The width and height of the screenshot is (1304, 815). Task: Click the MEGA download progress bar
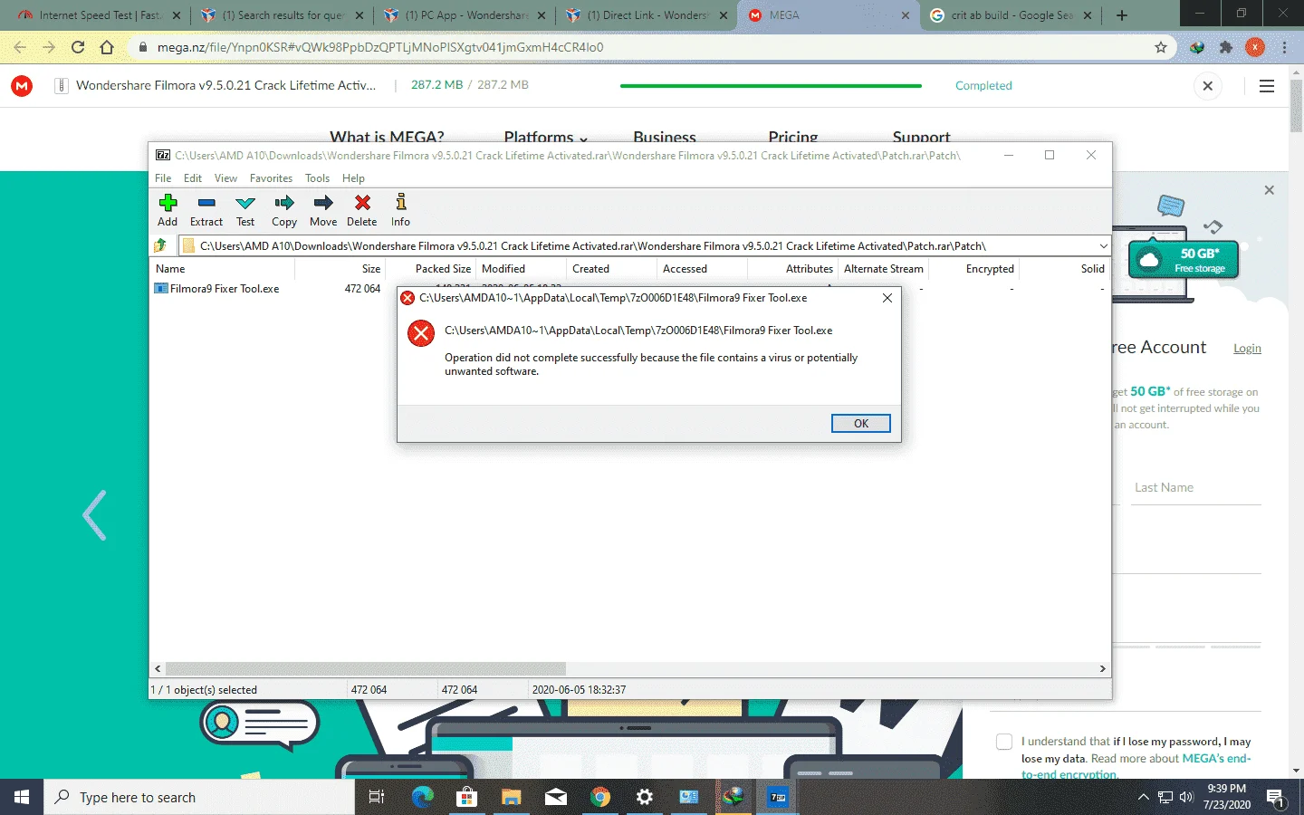771,86
